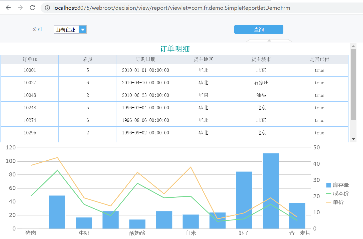Click the table scrollbar up arrow
The image size is (363, 239).
[x=353, y=46]
